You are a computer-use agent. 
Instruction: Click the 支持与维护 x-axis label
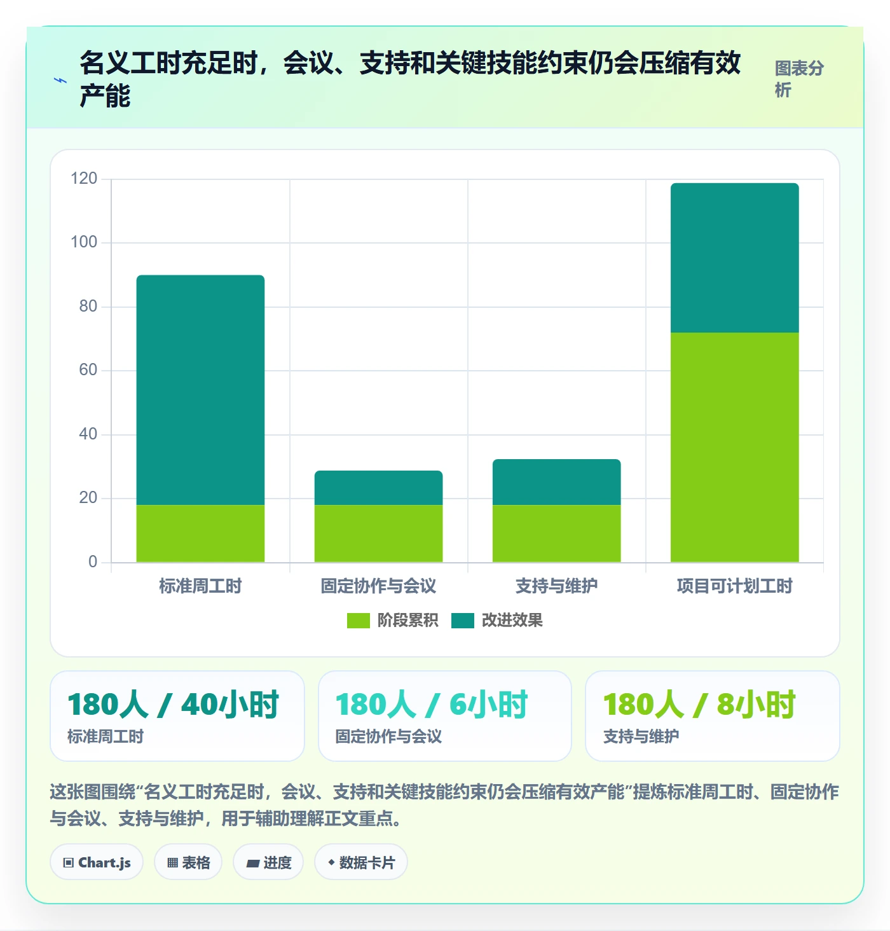(556, 586)
